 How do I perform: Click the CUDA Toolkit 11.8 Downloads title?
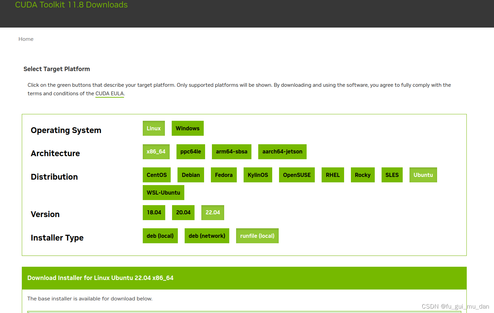[71, 5]
